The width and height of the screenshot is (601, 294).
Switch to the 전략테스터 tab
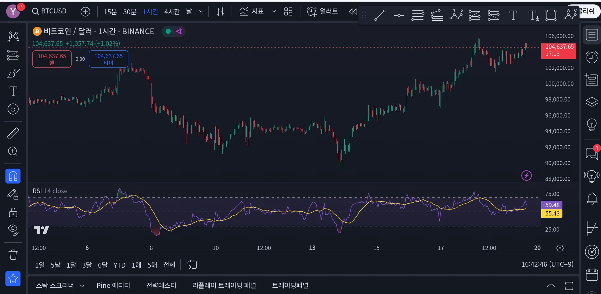click(161, 286)
